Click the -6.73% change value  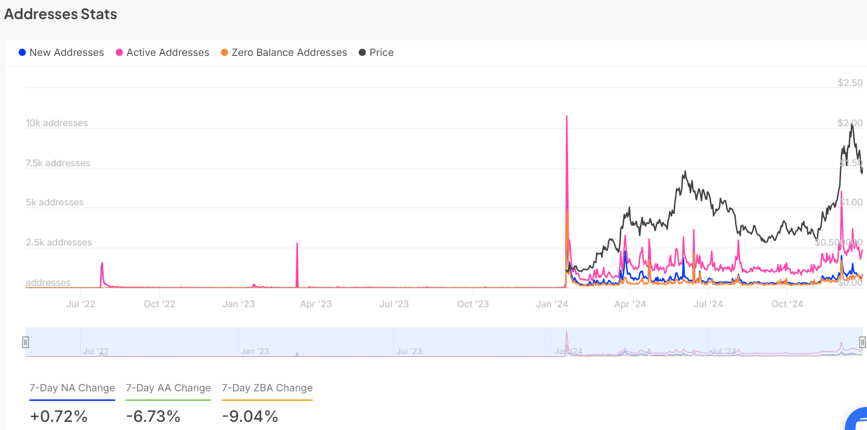[153, 416]
